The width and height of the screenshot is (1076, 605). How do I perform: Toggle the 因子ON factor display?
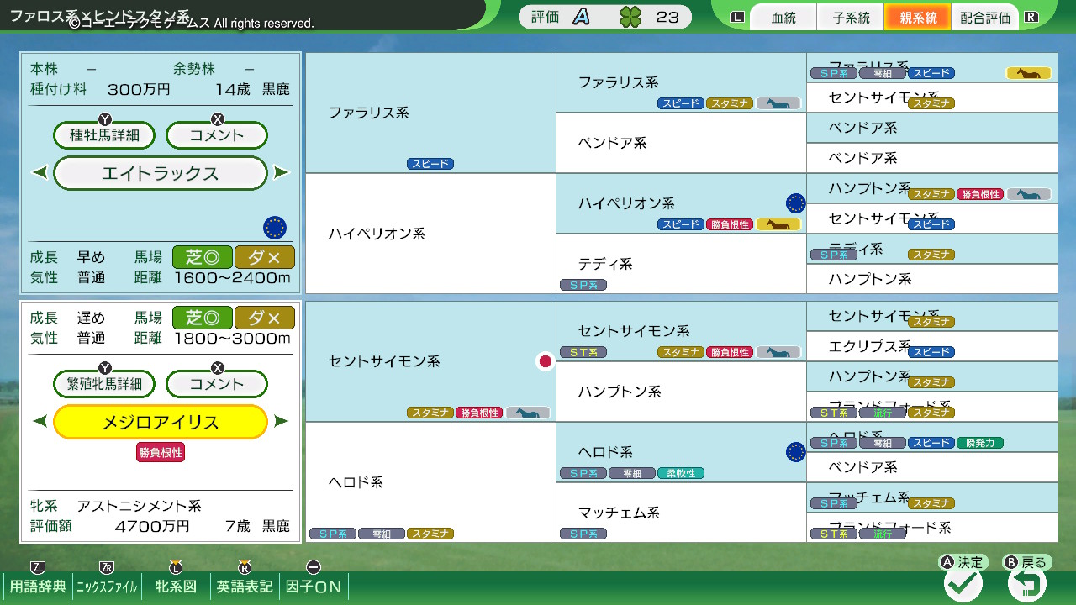click(x=314, y=587)
